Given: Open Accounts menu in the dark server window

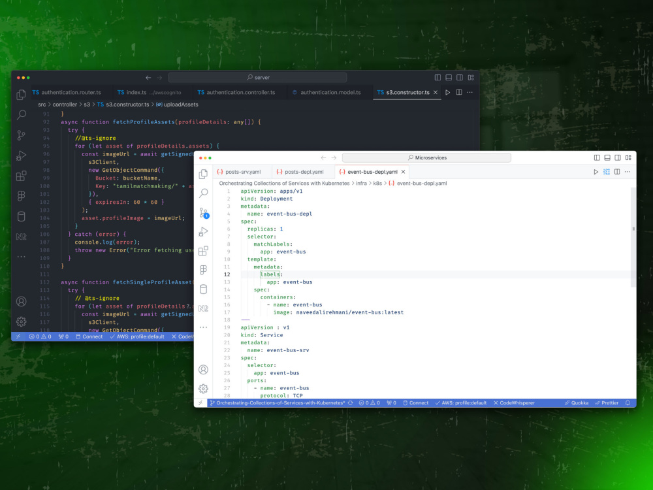Looking at the screenshot, I should pos(22,301).
